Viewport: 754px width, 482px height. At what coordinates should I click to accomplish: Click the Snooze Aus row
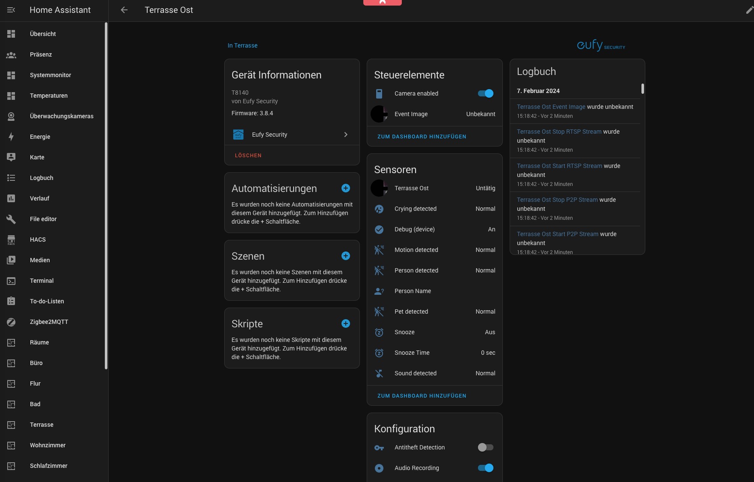tap(435, 332)
